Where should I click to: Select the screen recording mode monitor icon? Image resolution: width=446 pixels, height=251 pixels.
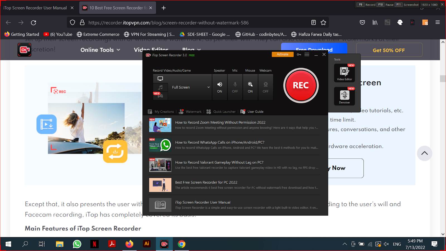coord(160,79)
